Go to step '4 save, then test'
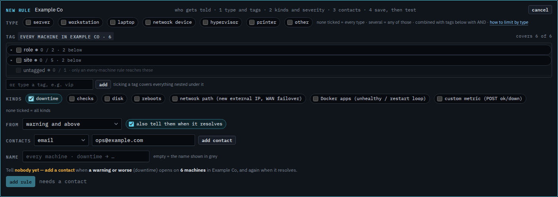The image size is (558, 197). (x=392, y=10)
